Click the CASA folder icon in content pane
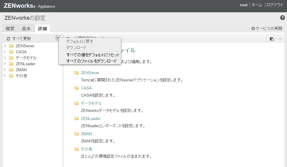This screenshot has width=287, height=167. [x=76, y=88]
